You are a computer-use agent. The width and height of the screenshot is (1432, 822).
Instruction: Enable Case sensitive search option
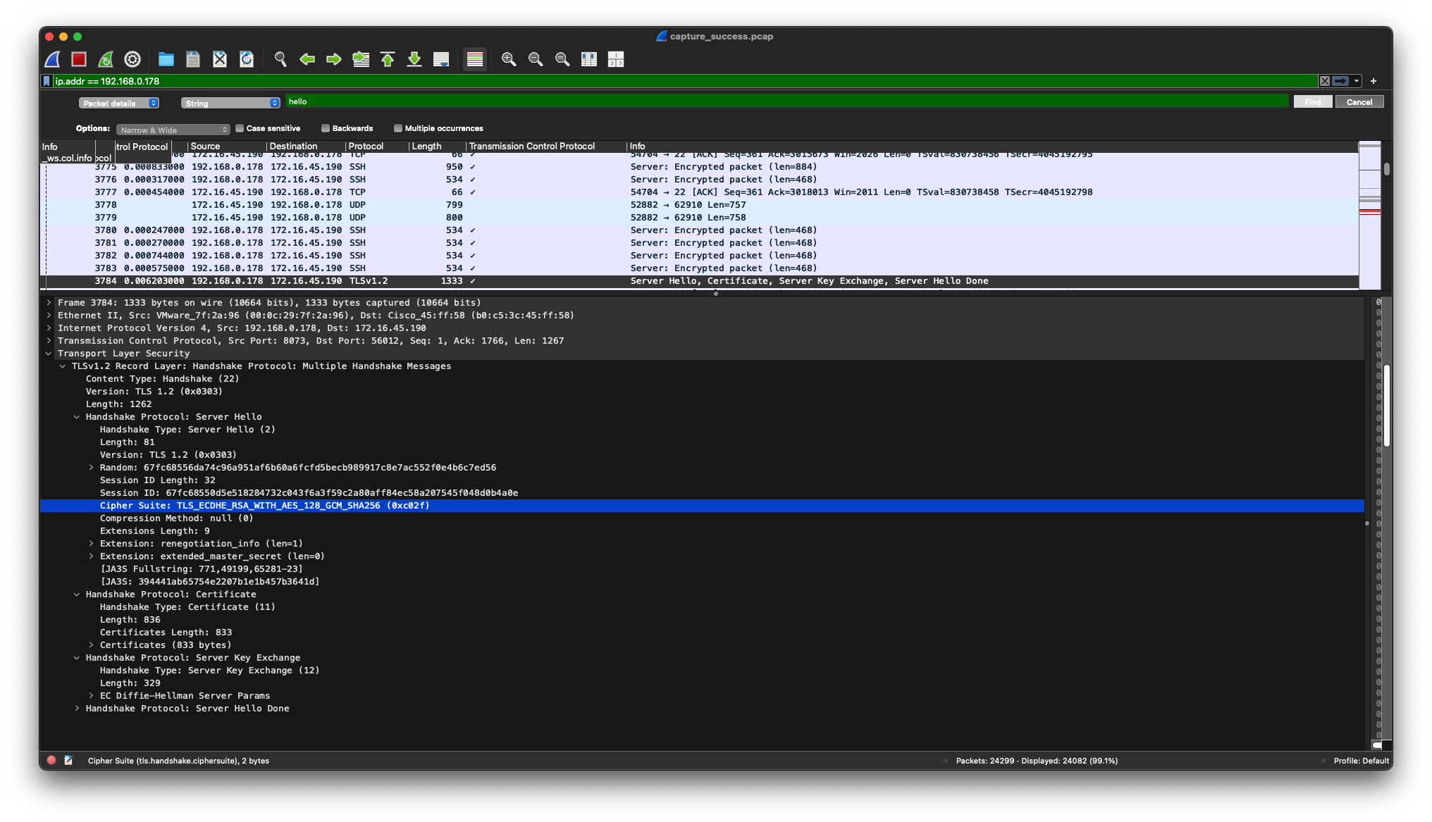point(240,128)
